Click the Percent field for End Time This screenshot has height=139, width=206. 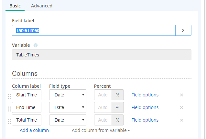tap(103, 107)
